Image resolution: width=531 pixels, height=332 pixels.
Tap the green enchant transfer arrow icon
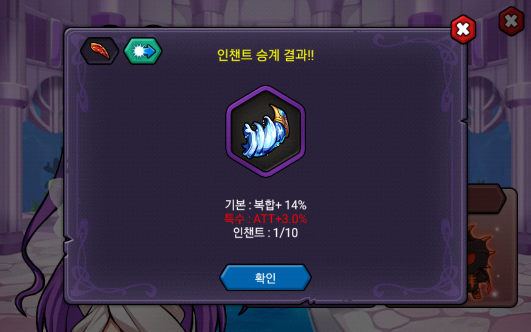(x=143, y=51)
